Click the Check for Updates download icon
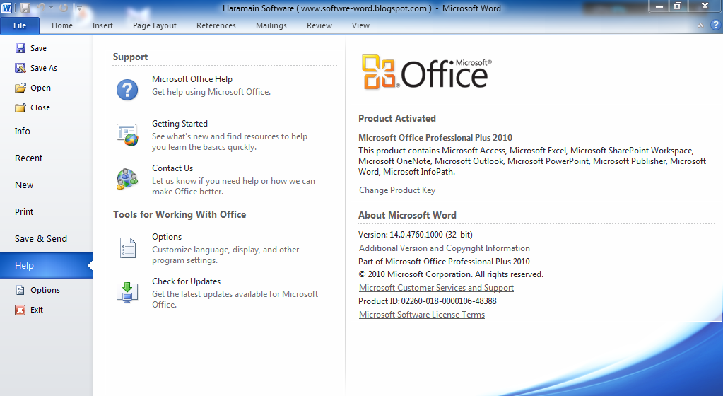Viewport: 723px width, 396px height. [127, 292]
